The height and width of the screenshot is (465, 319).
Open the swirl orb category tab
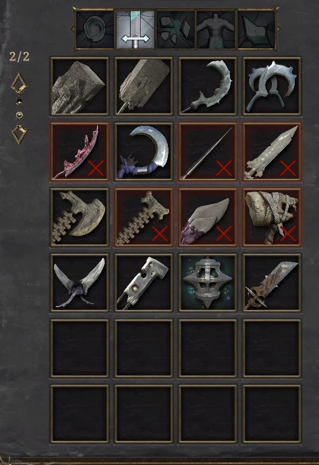[95, 30]
